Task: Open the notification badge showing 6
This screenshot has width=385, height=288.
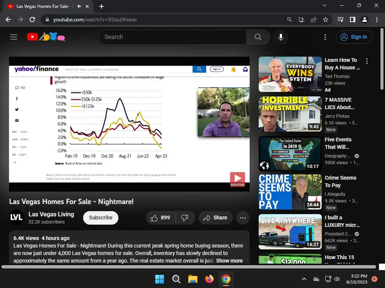Action: [x=374, y=279]
